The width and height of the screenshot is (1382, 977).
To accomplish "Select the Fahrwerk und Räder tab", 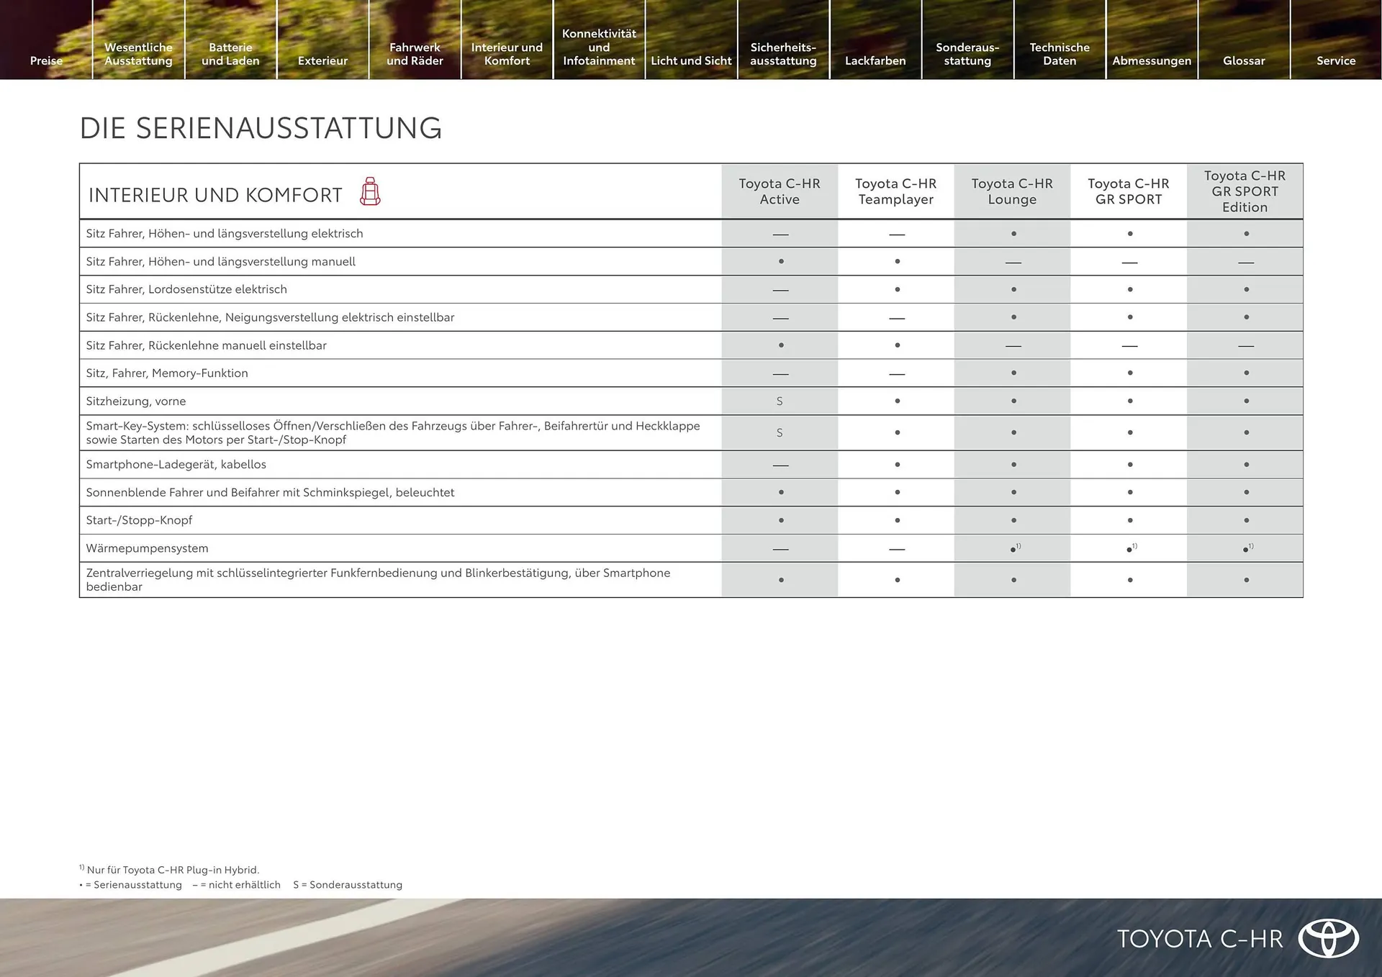I will coord(415,54).
